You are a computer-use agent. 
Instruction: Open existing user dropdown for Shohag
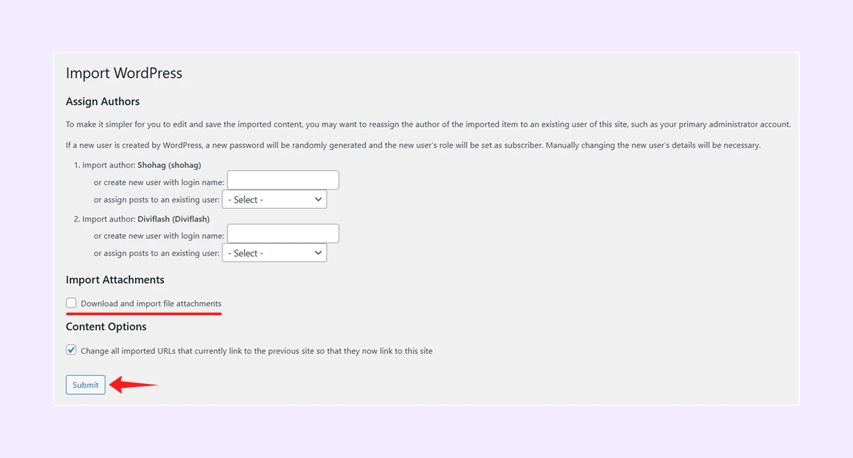tap(274, 200)
